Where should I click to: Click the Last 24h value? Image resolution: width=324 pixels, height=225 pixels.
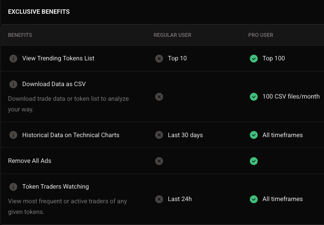point(180,199)
